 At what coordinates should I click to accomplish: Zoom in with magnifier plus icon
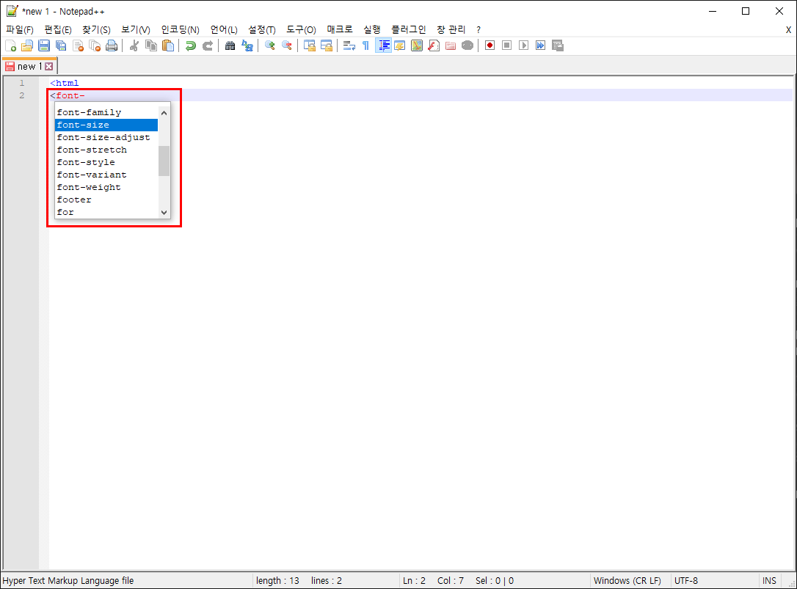coord(270,45)
